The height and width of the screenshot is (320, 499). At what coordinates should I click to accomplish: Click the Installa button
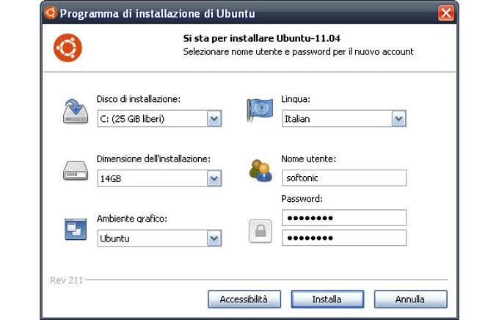point(327,299)
